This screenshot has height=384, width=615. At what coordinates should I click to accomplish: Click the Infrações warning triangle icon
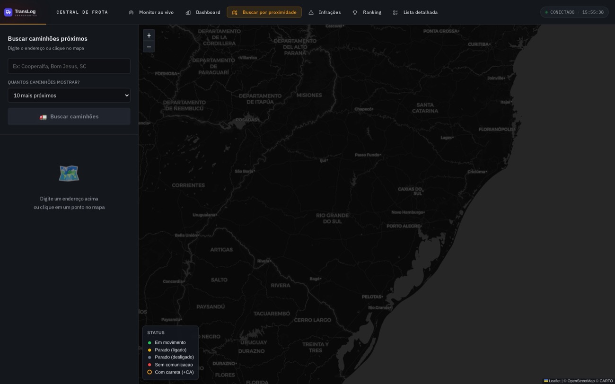click(x=311, y=12)
